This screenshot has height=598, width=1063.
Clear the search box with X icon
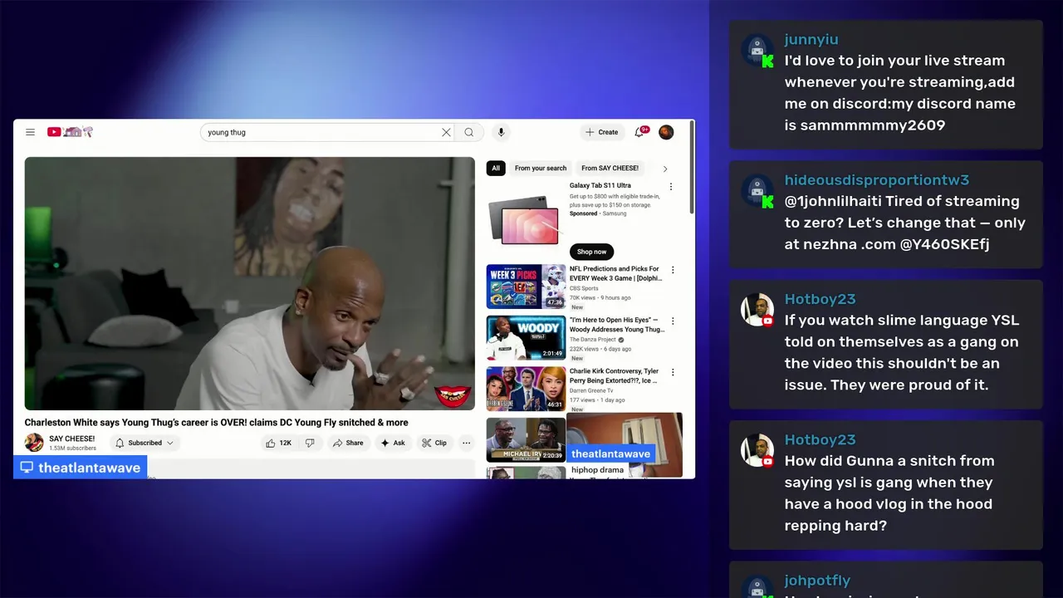[x=446, y=132]
